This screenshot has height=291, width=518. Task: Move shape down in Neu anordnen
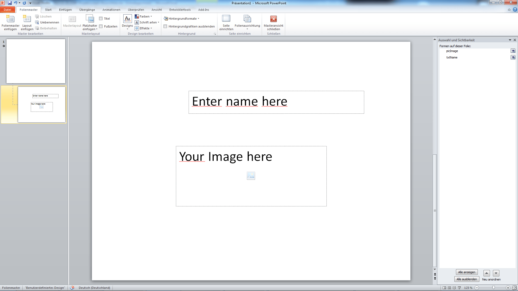click(x=496, y=273)
